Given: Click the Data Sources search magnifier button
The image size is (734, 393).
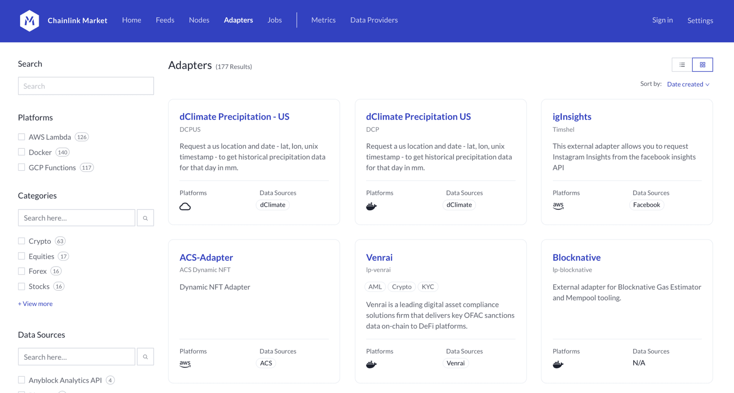Looking at the screenshot, I should (x=145, y=357).
